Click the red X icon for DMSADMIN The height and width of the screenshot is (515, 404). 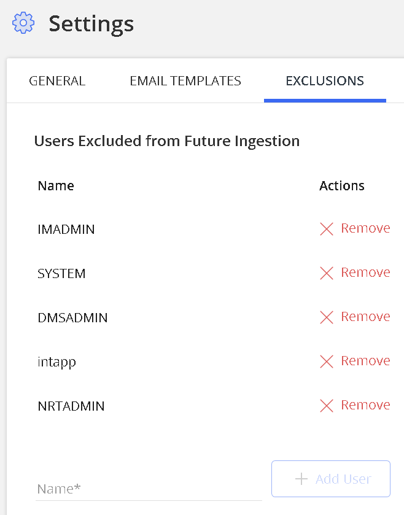(x=327, y=317)
